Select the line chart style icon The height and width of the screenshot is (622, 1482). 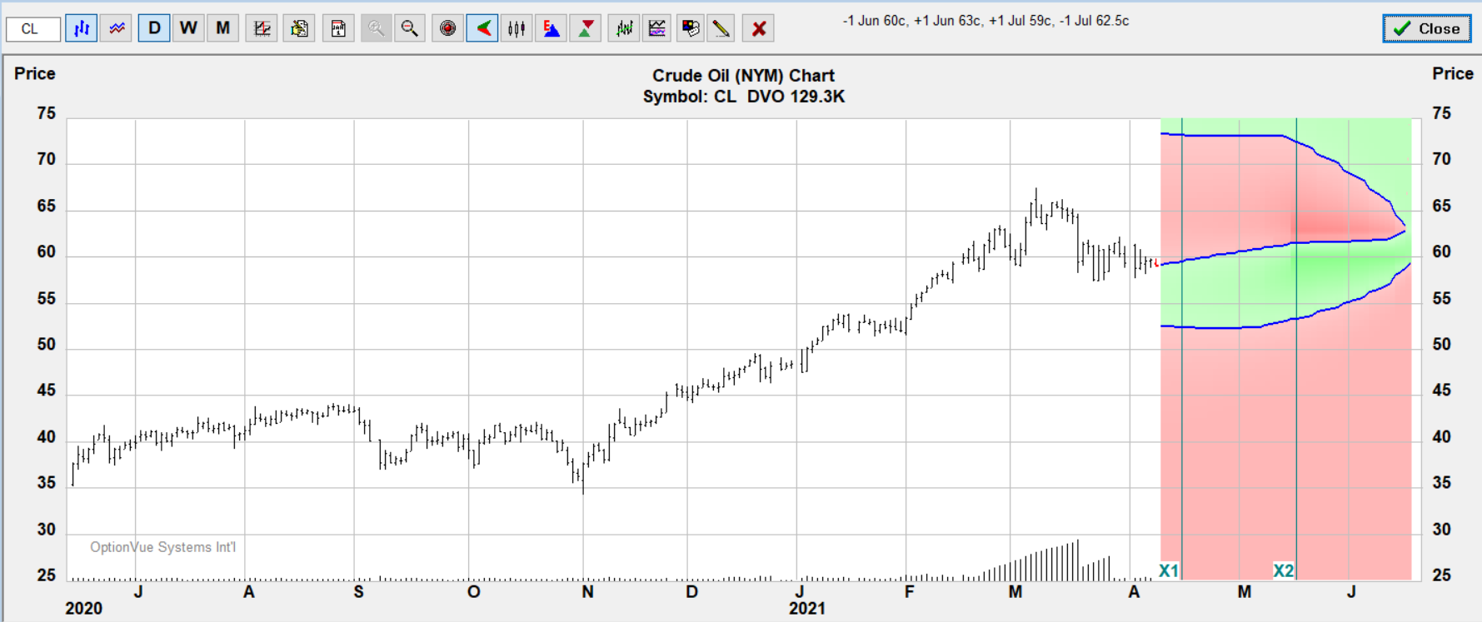[x=117, y=28]
